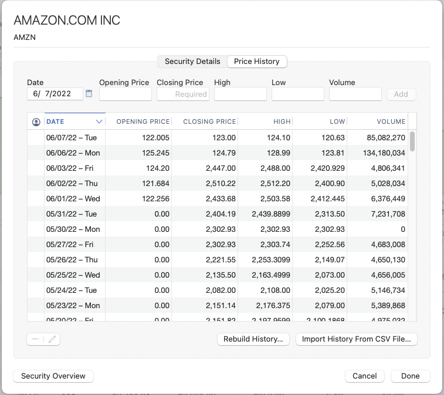The image size is (444, 395).
Task: Select the 06/02/22 – Thu row
Action: [x=218, y=184]
